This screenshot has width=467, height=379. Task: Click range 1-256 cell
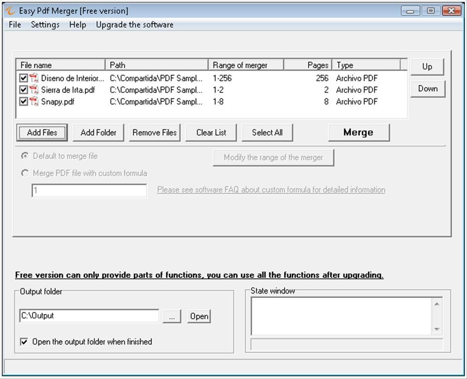pos(222,78)
